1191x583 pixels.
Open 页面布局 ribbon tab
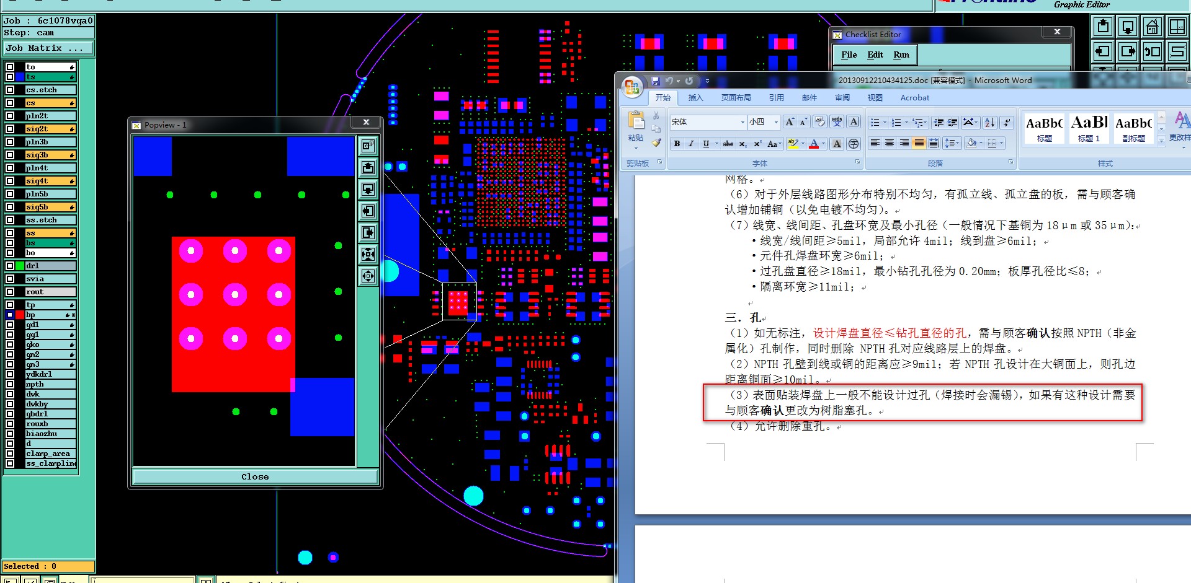click(x=736, y=98)
